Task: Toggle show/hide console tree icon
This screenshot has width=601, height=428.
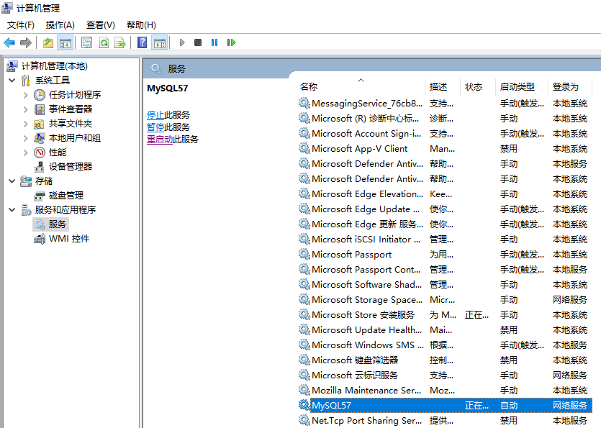Action: [x=65, y=42]
